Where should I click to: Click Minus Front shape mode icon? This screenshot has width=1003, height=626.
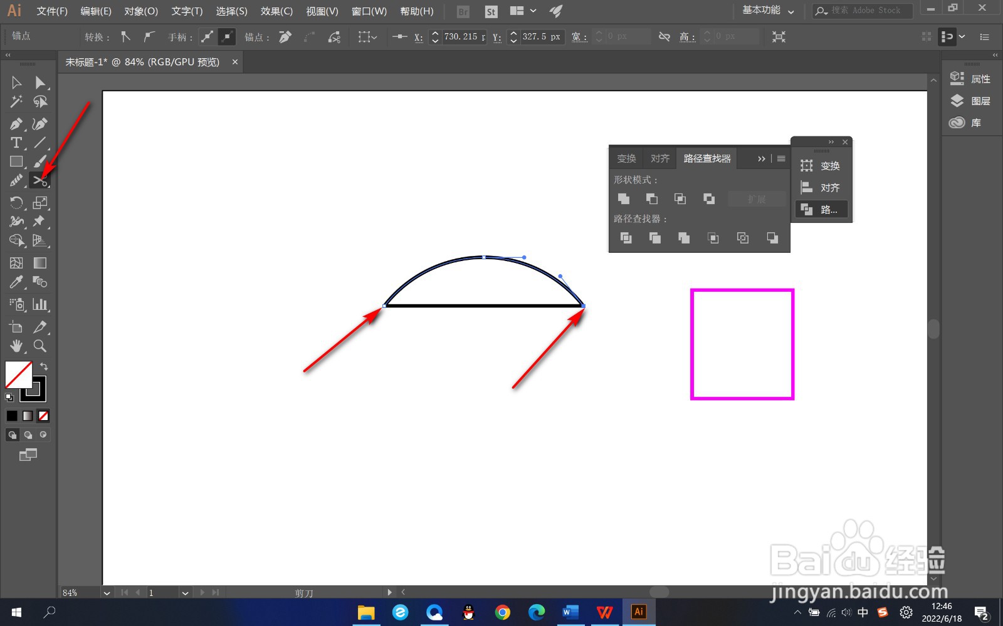point(652,199)
